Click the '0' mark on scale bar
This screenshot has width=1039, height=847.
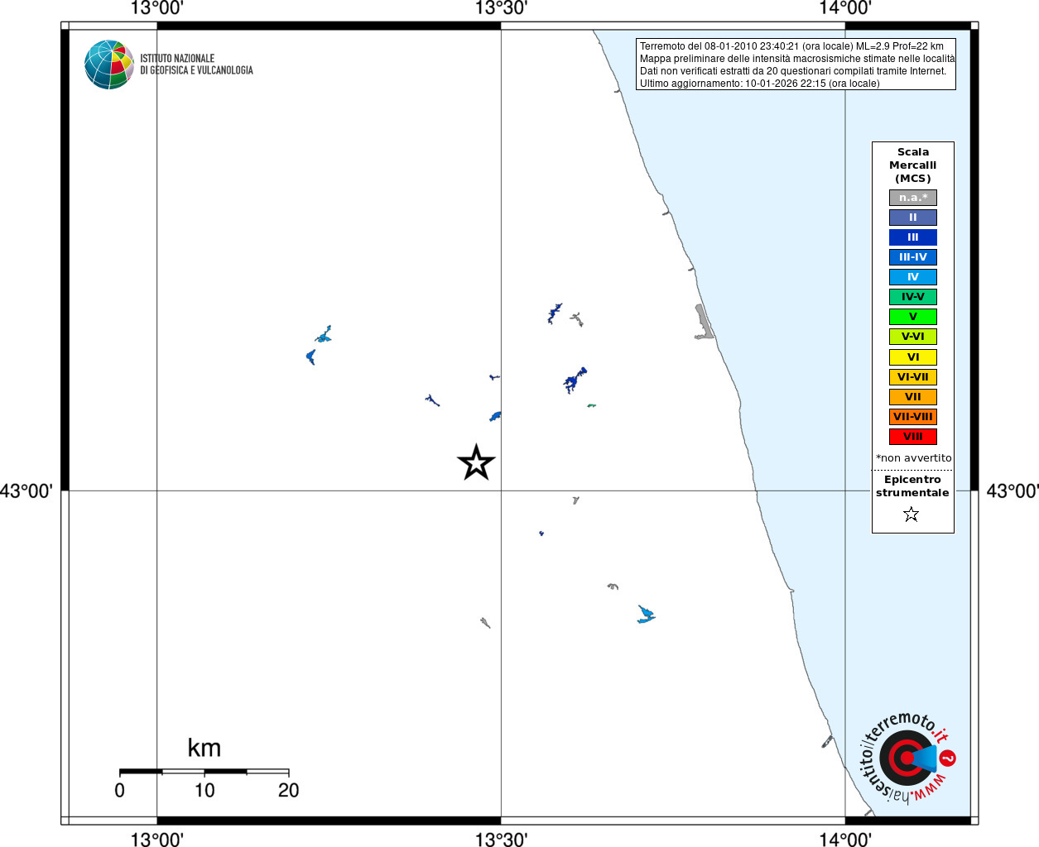[x=120, y=791]
